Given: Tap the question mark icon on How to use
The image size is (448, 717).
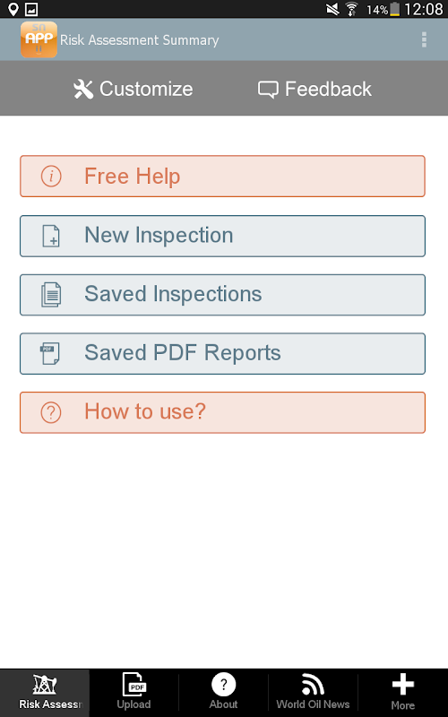Looking at the screenshot, I should pos(51,412).
